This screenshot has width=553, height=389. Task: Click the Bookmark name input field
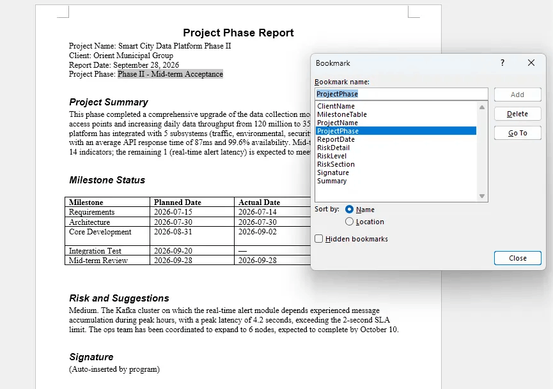click(x=401, y=94)
